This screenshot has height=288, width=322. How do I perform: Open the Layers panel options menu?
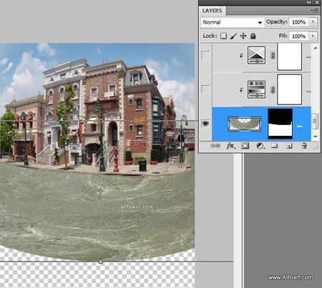point(315,11)
